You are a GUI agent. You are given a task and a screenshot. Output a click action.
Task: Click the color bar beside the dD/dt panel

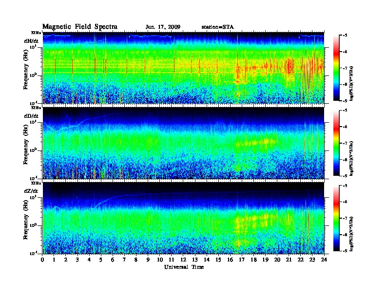[336, 143]
